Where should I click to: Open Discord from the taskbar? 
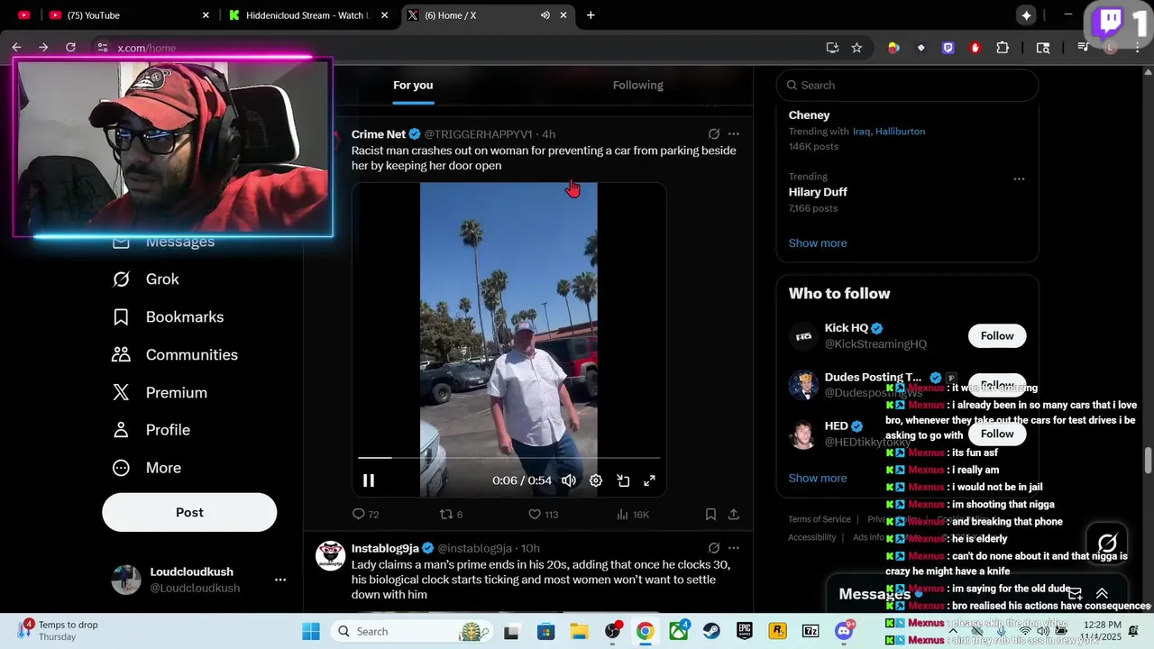pyautogui.click(x=845, y=631)
